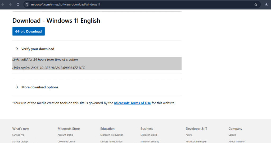Click the Links expire timestamp text
This screenshot has height=143, width=271.
tap(49, 68)
